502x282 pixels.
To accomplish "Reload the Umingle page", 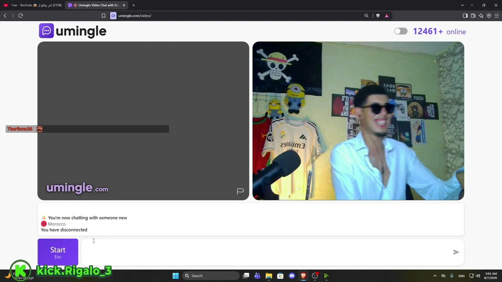I will pyautogui.click(x=20, y=16).
